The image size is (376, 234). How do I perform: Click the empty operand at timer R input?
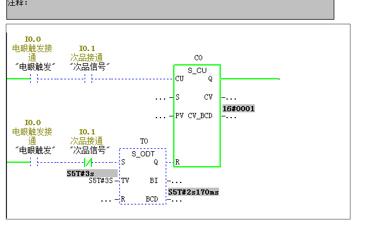[x=106, y=199]
